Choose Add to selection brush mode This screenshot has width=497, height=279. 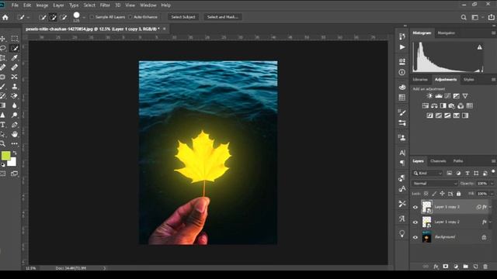tap(53, 17)
